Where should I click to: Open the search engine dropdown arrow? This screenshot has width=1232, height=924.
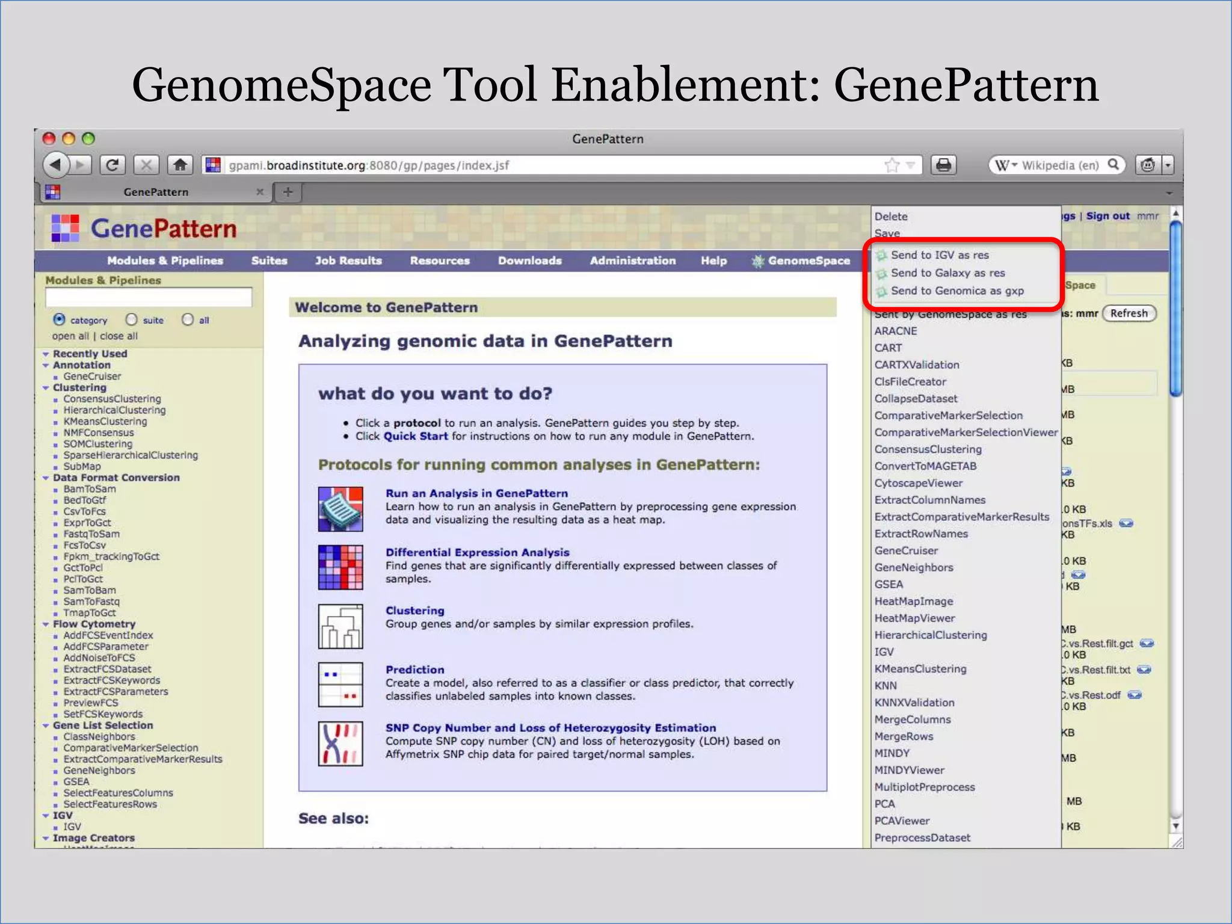tap(1014, 165)
